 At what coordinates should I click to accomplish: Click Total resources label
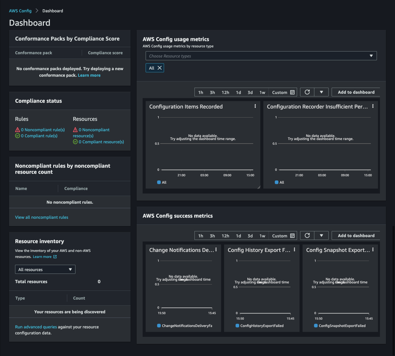click(x=31, y=281)
